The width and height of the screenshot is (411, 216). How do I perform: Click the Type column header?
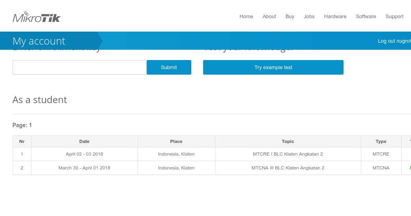[381, 141]
